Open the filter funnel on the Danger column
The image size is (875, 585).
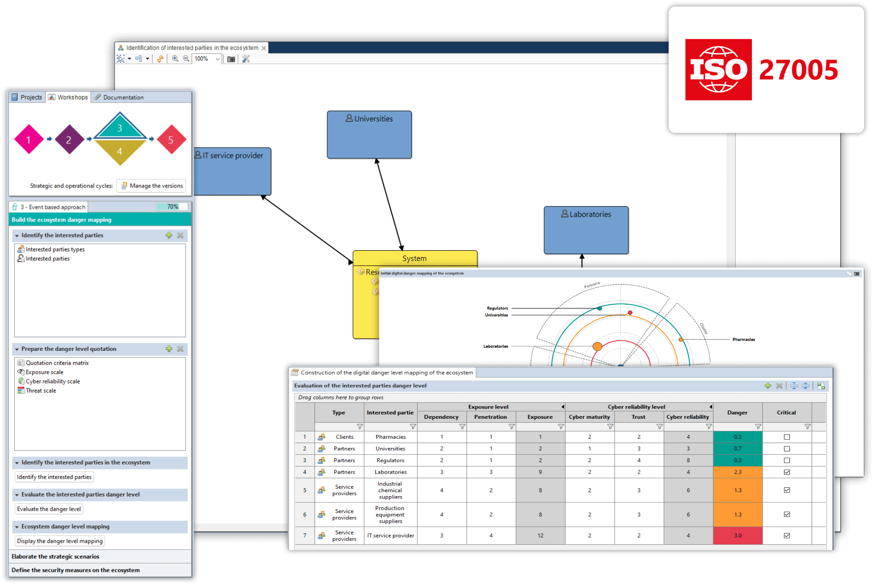pyautogui.click(x=758, y=427)
